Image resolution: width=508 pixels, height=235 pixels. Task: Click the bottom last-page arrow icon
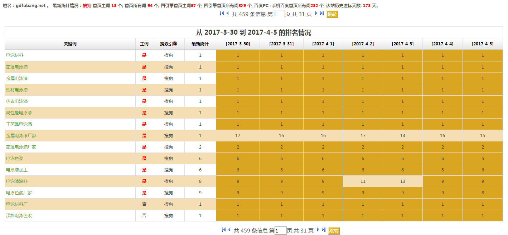pyautogui.click(x=324, y=230)
